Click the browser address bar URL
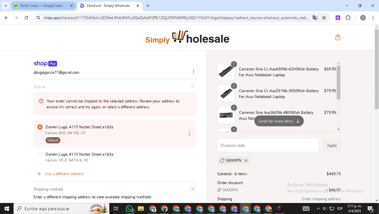Viewport: 379px width, 214px height. point(176,18)
